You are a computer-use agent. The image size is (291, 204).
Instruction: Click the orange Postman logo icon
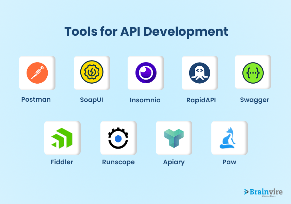pyautogui.click(x=37, y=73)
